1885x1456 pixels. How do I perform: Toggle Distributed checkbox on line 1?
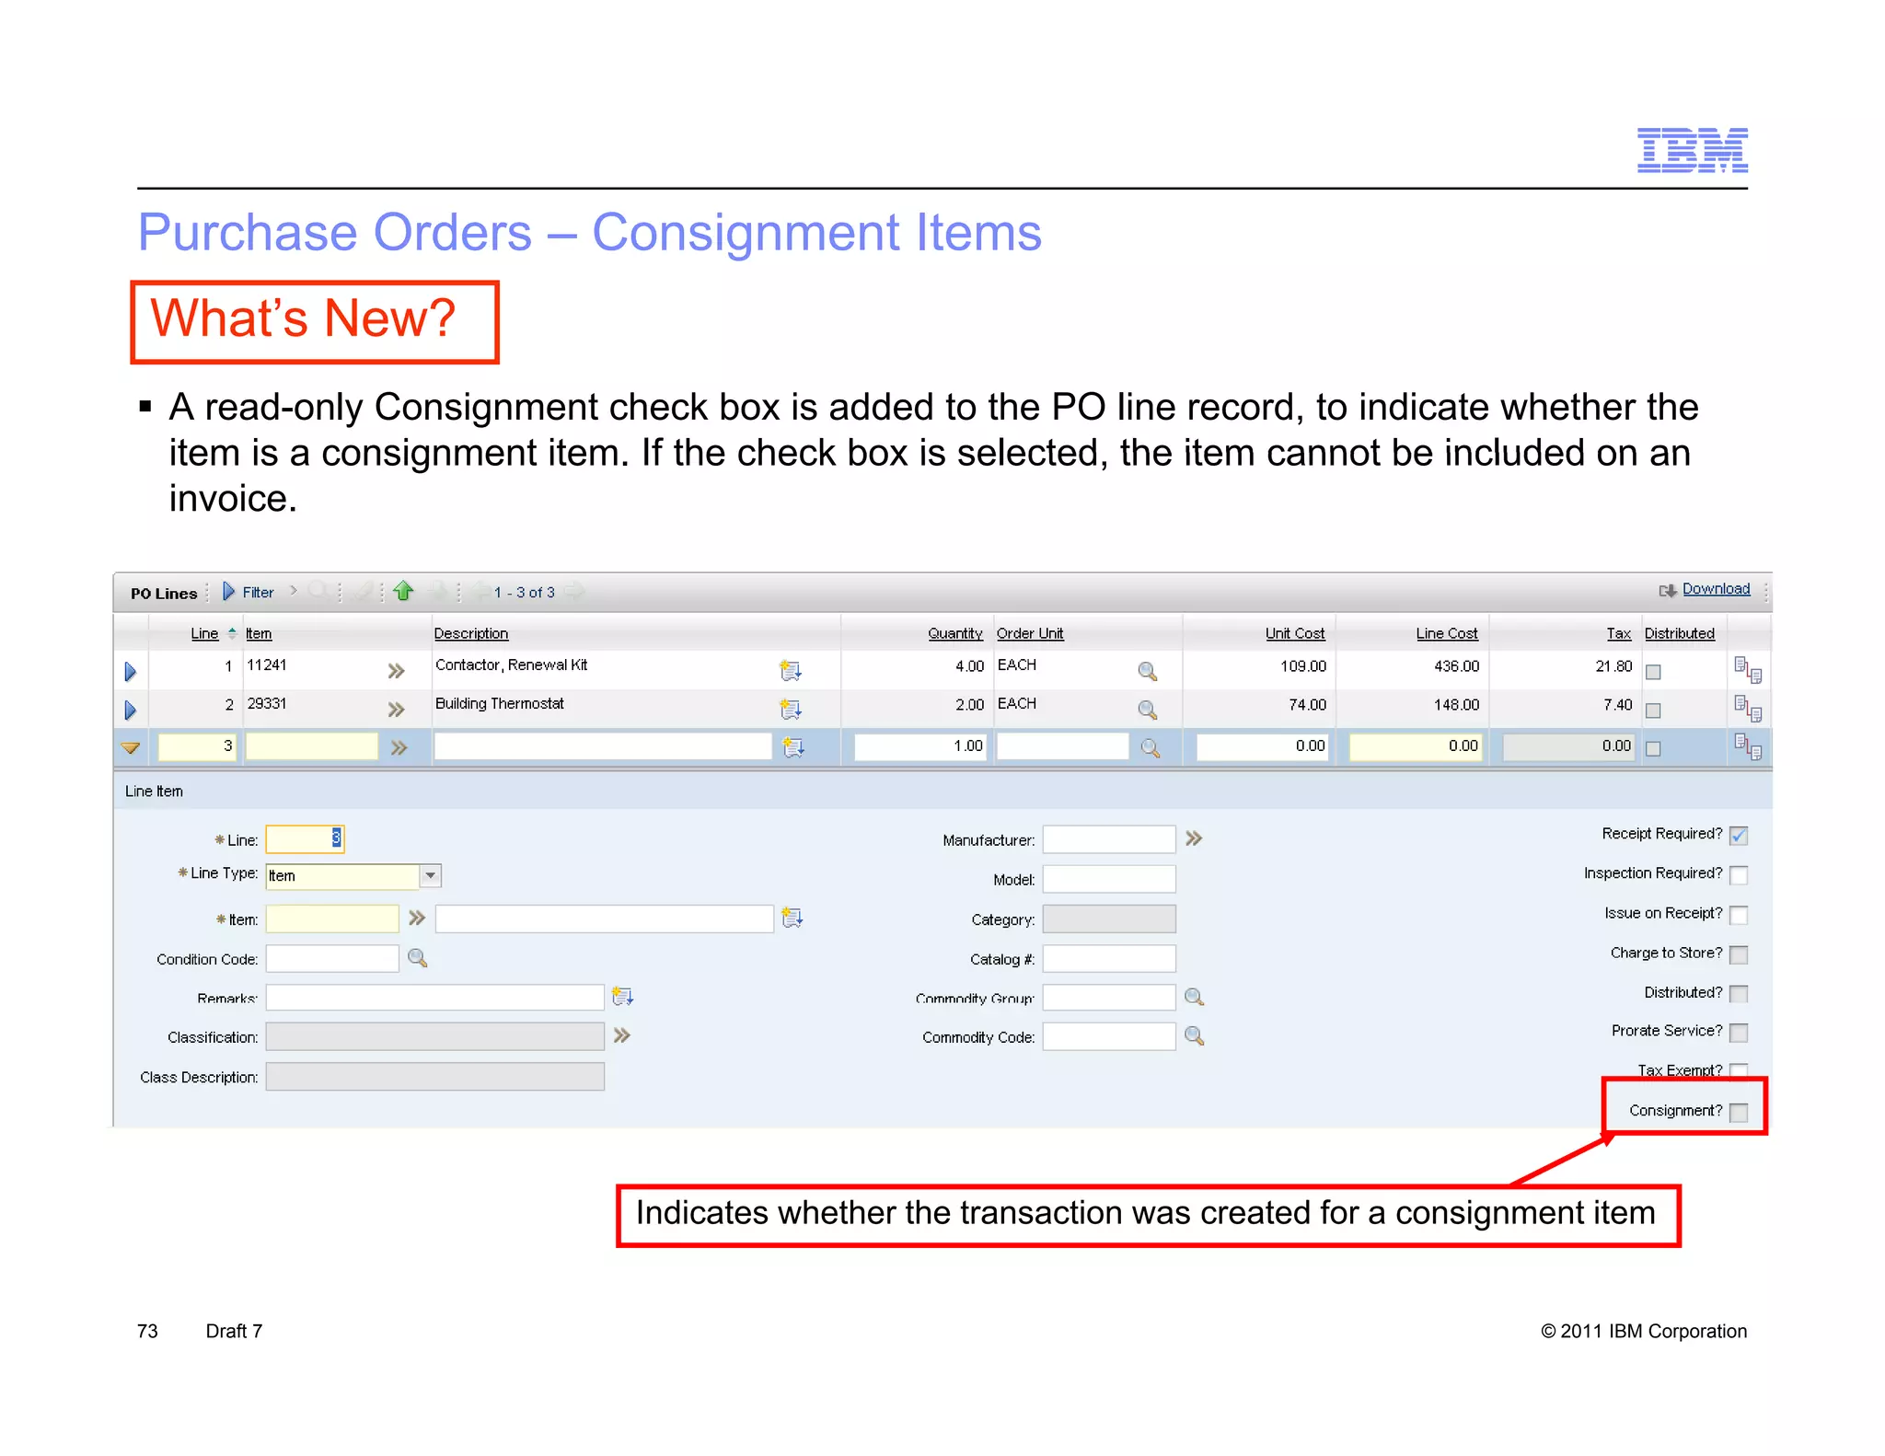pyautogui.click(x=1654, y=672)
